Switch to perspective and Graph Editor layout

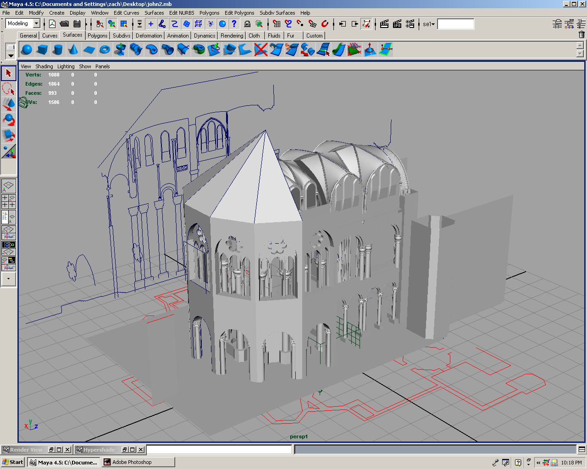coord(9,233)
